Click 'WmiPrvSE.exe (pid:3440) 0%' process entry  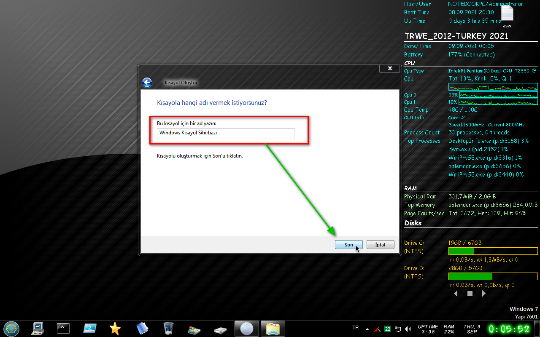(x=486, y=174)
